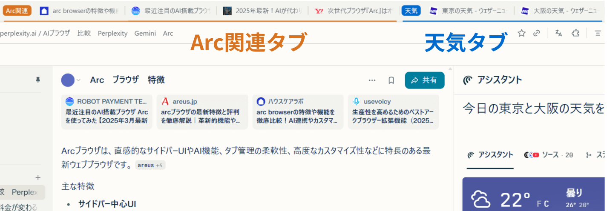Screen dimensions: 607x211
Task: Open the areus.jp source card
Action: (x=202, y=112)
